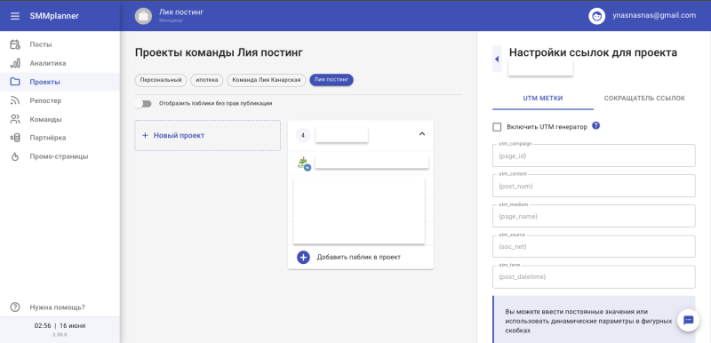Screen dimensions: 711x343
Task: Open the Промо-страницы flame icon
Action: click(15, 156)
